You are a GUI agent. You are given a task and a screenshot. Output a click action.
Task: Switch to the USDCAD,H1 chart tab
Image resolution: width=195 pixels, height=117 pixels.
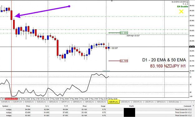click(125, 102)
